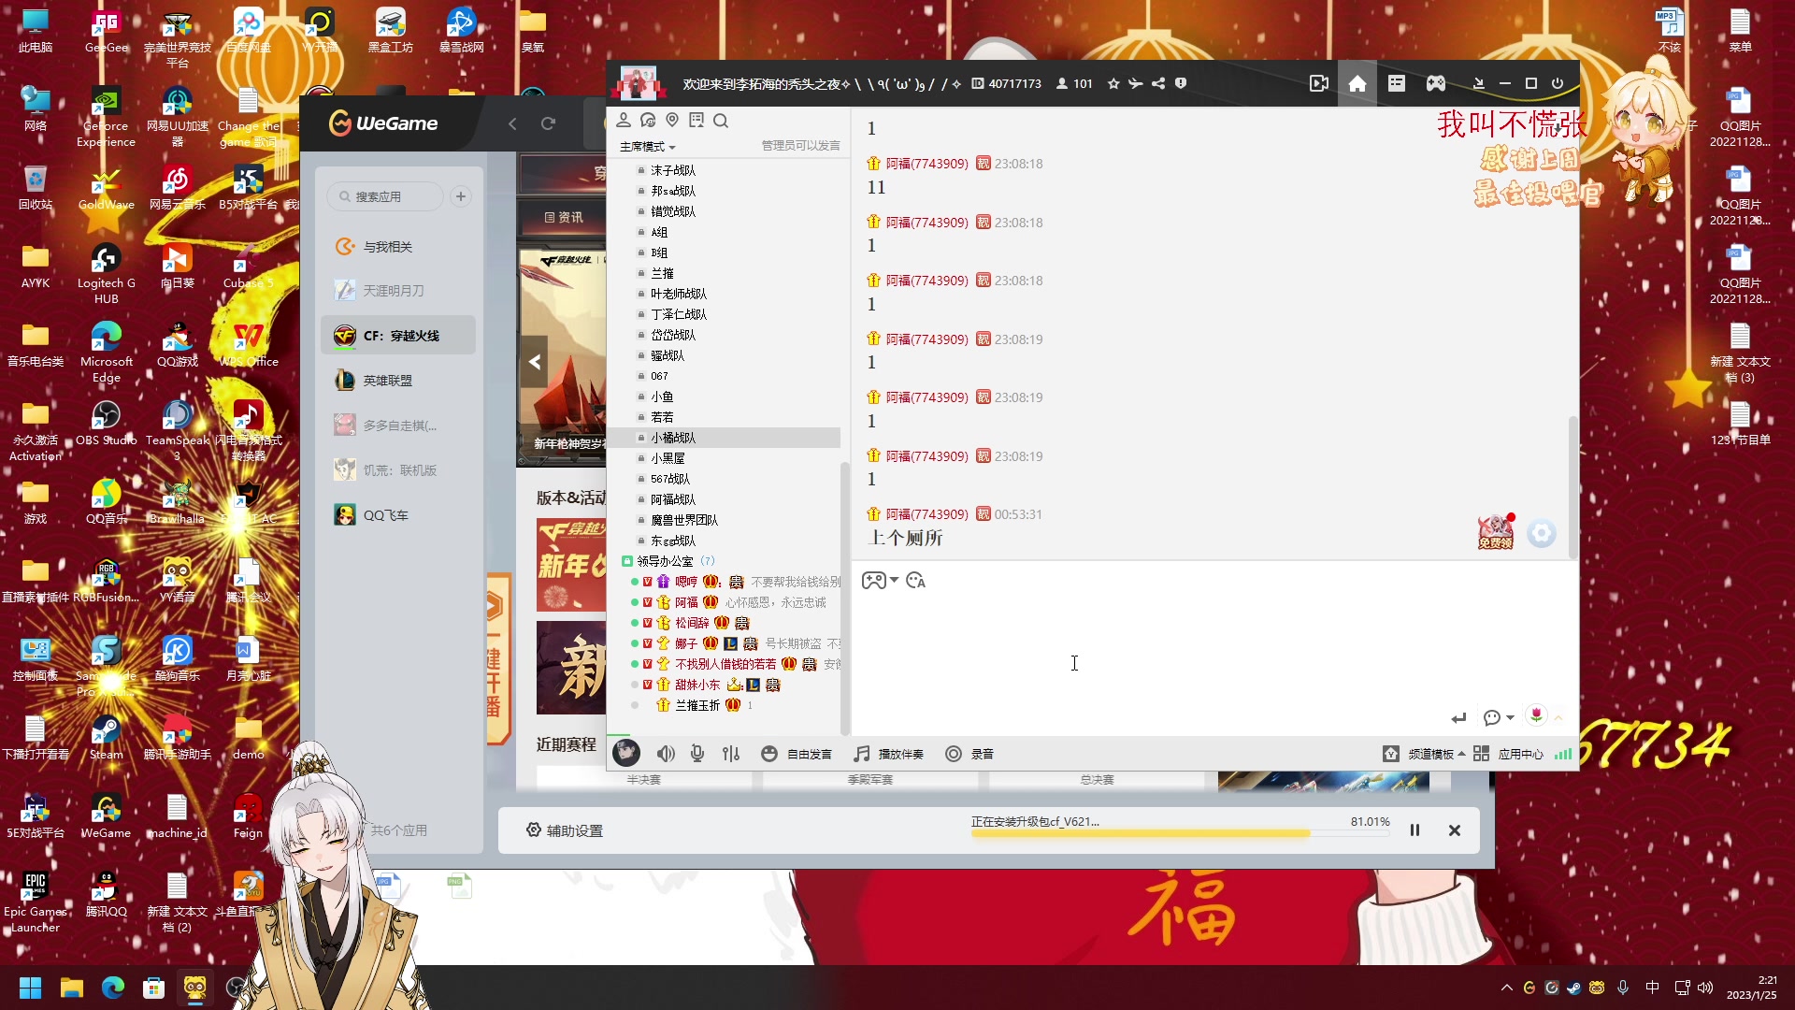The image size is (1795, 1010).
Task: Click my avatar in YY bottom bar
Action: (x=626, y=753)
